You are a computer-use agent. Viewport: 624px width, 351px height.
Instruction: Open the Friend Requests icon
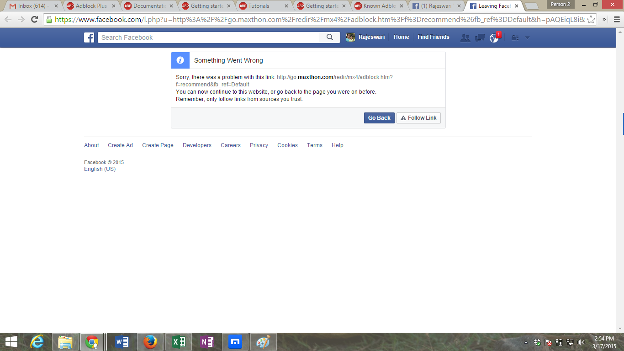465,38
